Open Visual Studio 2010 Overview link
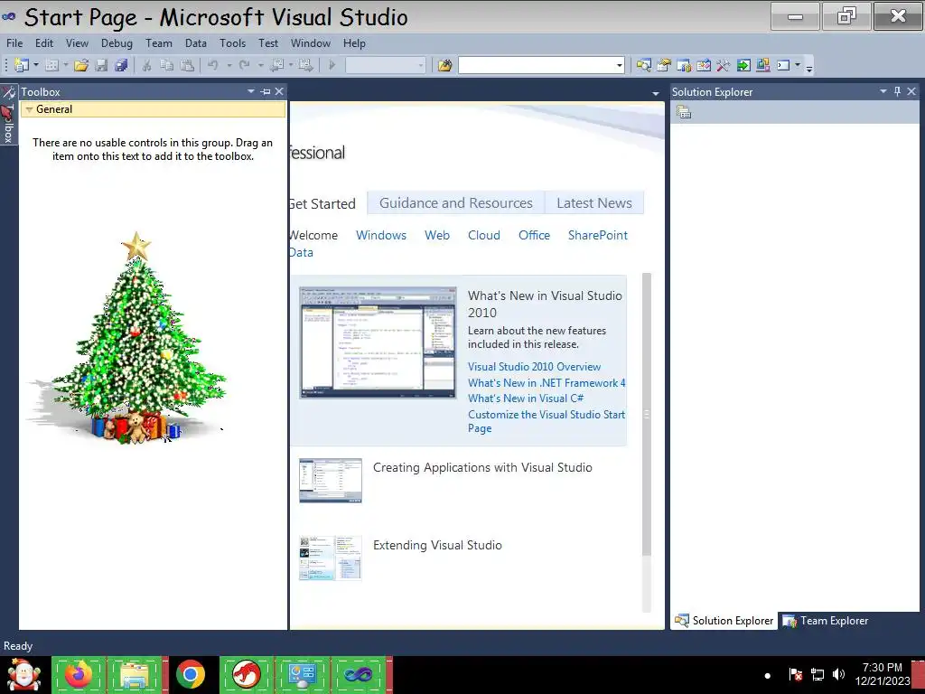Viewport: 925px width, 694px height. [x=534, y=367]
